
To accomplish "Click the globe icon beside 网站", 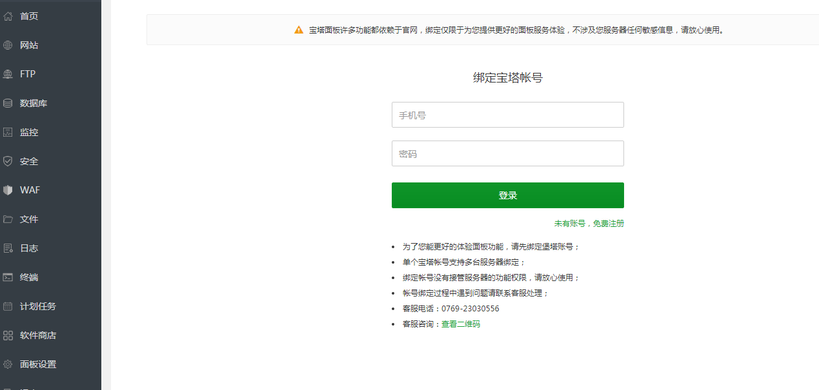I will pyautogui.click(x=8, y=45).
